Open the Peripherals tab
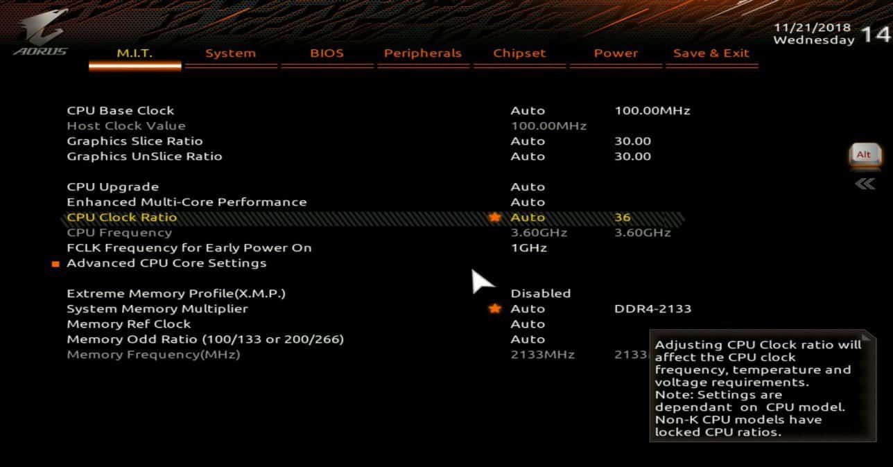The height and width of the screenshot is (467, 893). click(x=423, y=53)
